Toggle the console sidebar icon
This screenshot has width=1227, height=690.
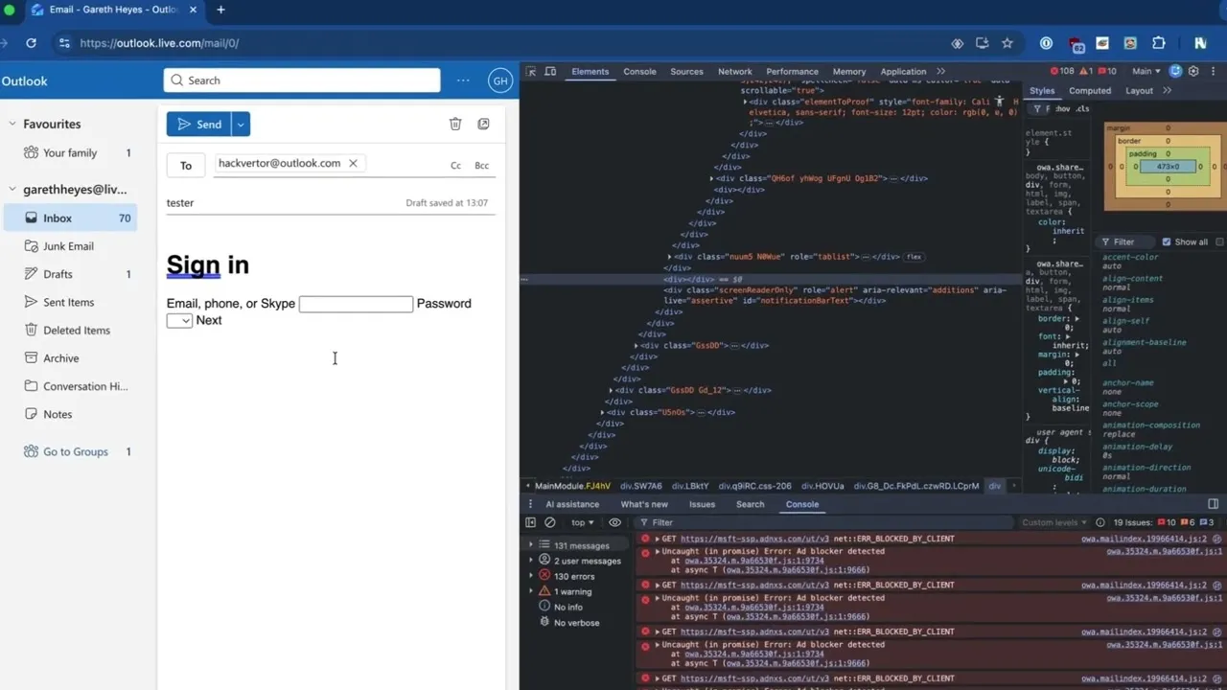pyautogui.click(x=530, y=522)
